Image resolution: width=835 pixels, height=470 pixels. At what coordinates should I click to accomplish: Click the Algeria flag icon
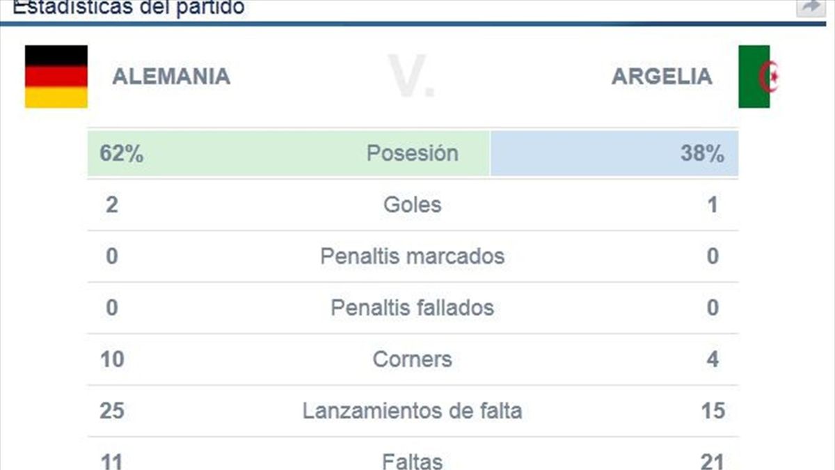tap(758, 77)
